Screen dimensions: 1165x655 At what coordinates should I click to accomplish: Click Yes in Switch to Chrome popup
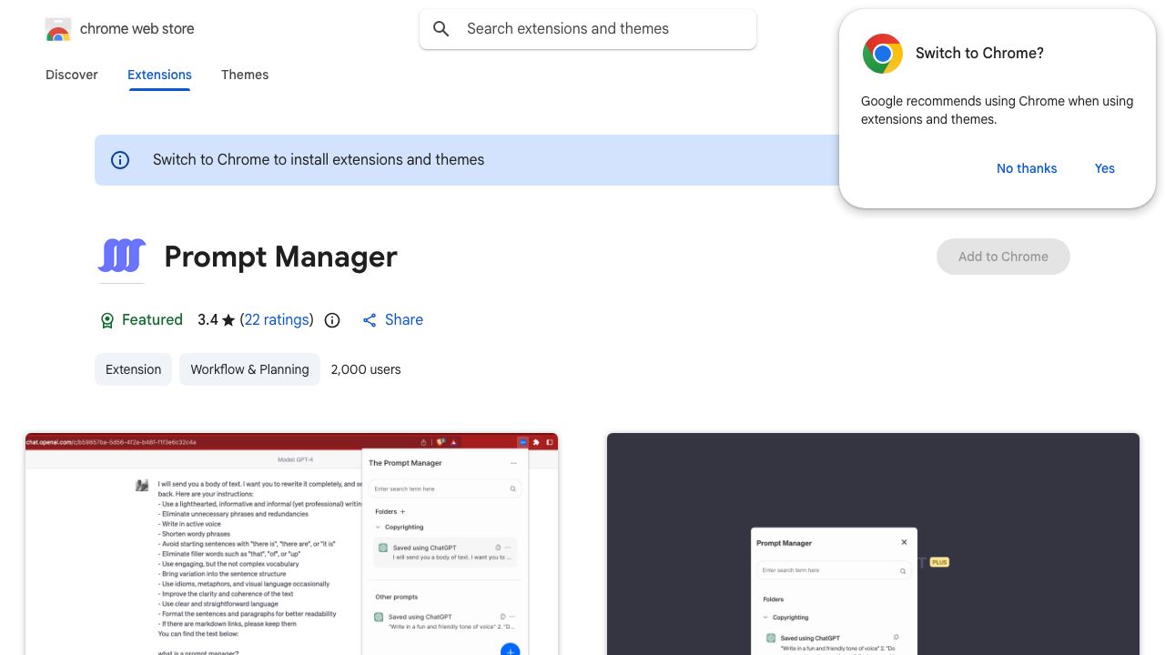click(x=1105, y=168)
